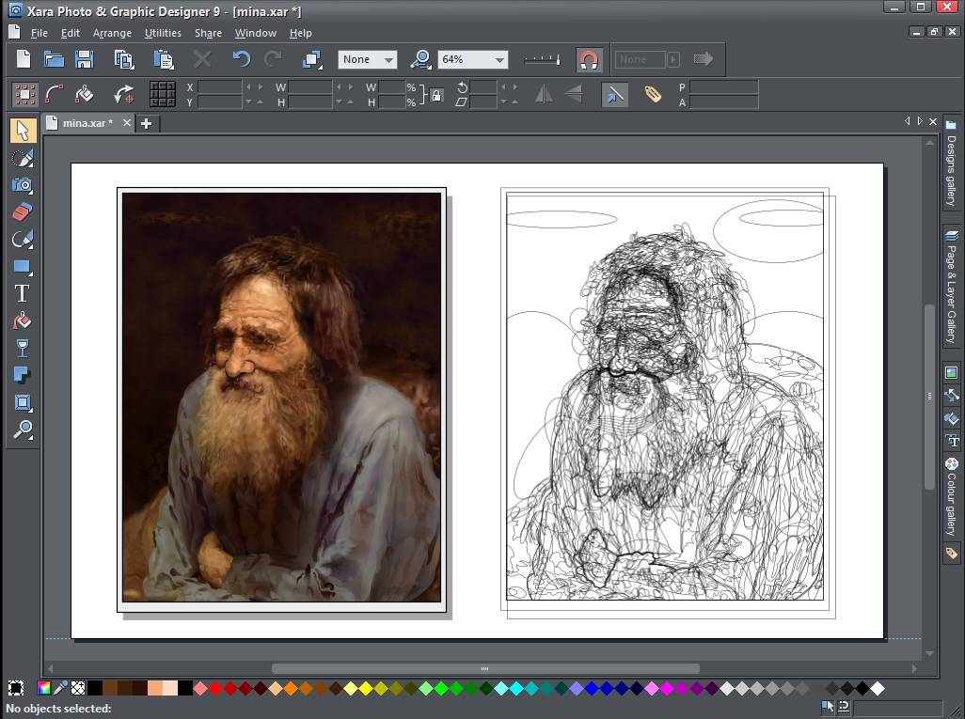Open the Designs gallery panel
Image resolution: width=965 pixels, height=719 pixels.
coord(952,164)
